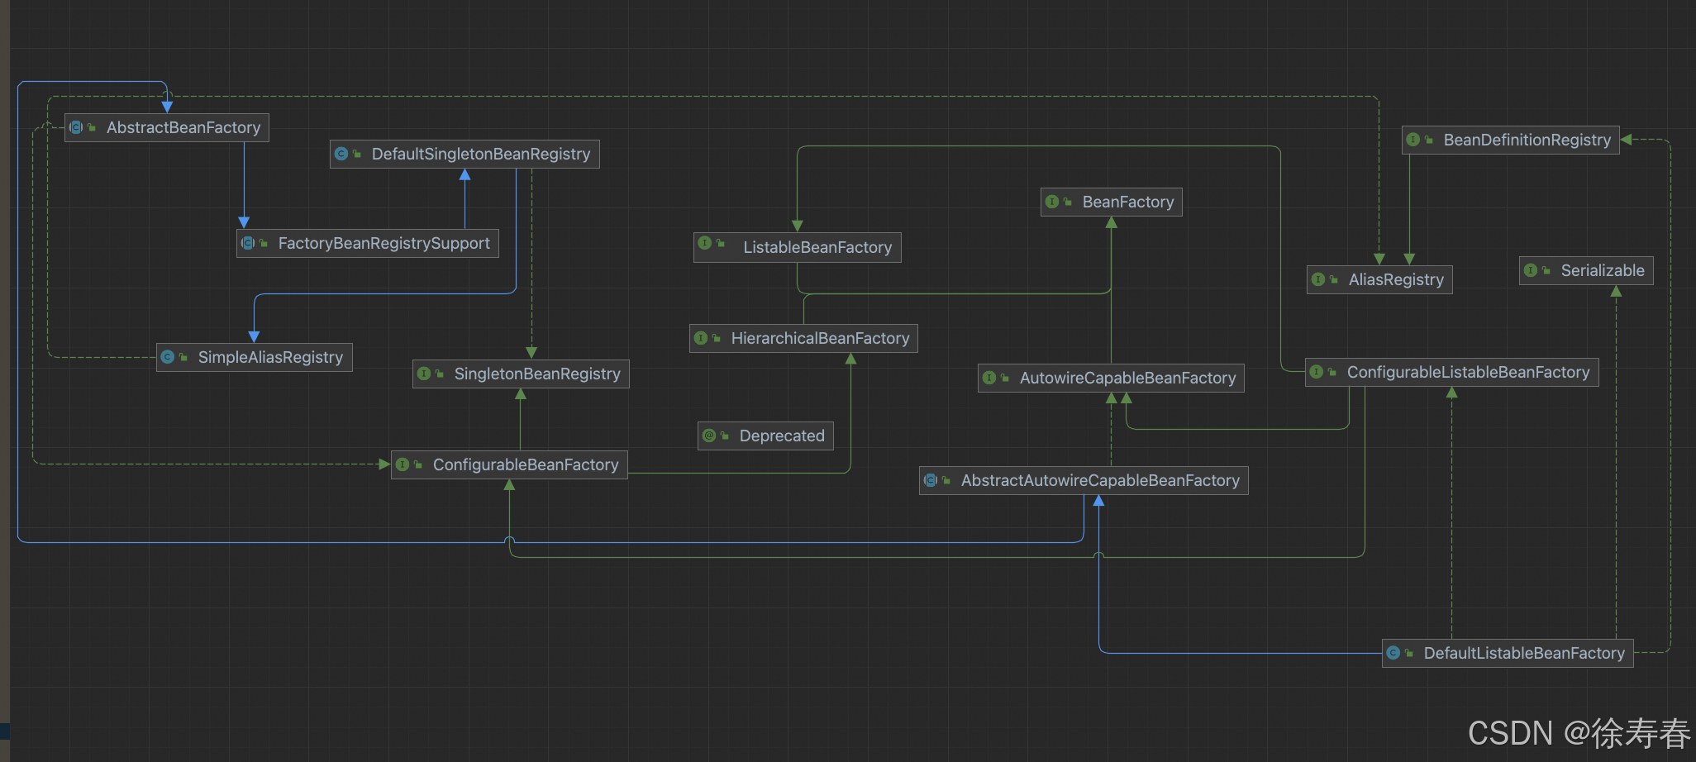Click the DefaultListableBeanFactory class icon
Screen dimensions: 1696x762
tap(1393, 653)
